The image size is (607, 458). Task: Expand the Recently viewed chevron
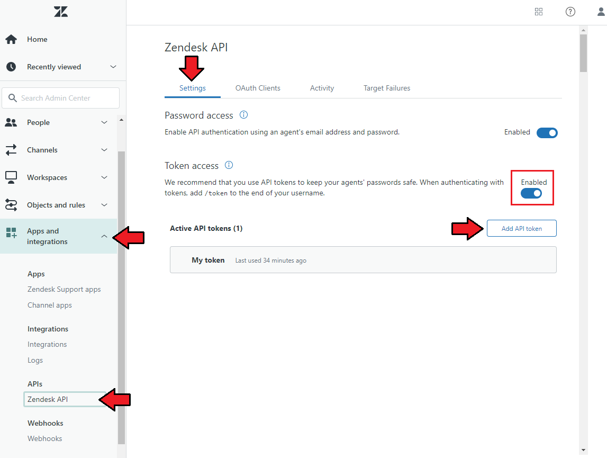tap(113, 67)
